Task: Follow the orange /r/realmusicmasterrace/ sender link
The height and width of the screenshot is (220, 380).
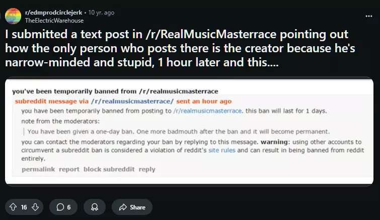Action: point(132,101)
